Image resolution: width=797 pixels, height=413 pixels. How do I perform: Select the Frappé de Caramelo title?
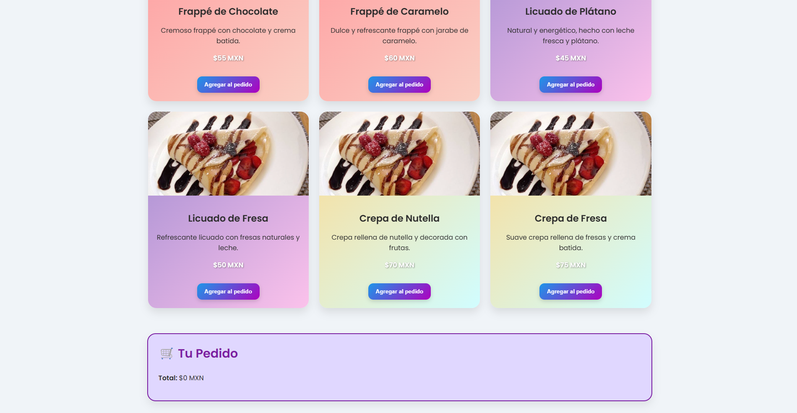(399, 11)
